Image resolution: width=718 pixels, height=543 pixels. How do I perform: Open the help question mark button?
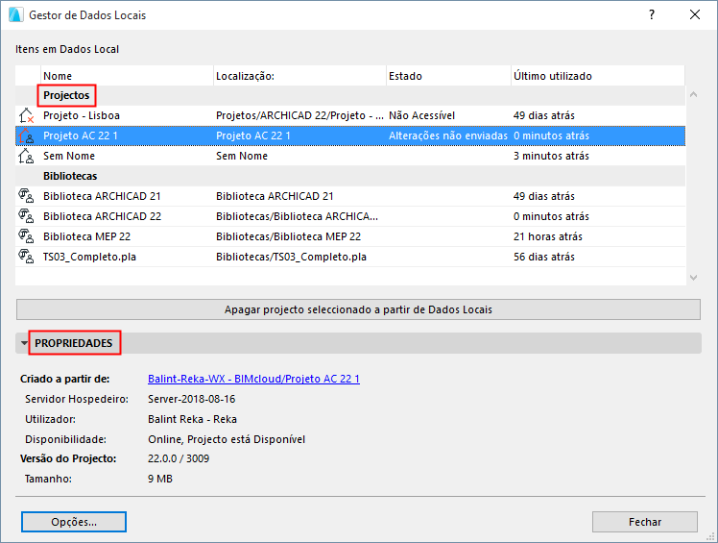(652, 14)
